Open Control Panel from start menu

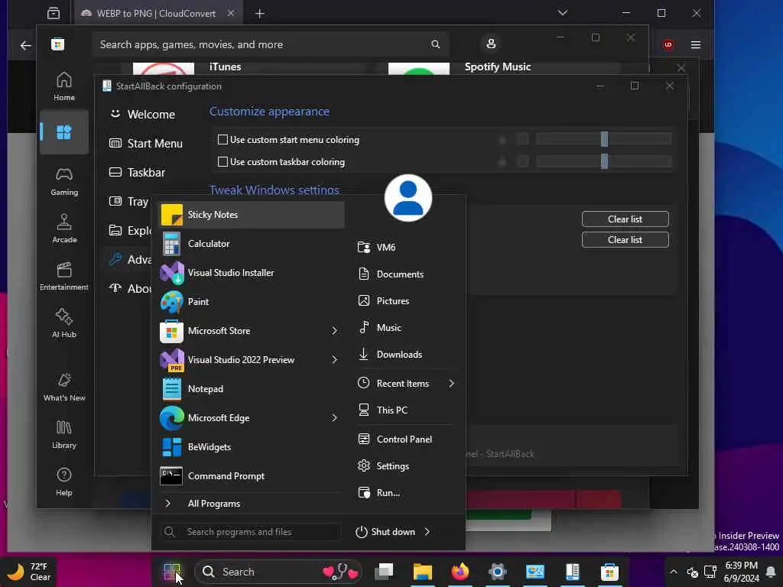pos(405,439)
